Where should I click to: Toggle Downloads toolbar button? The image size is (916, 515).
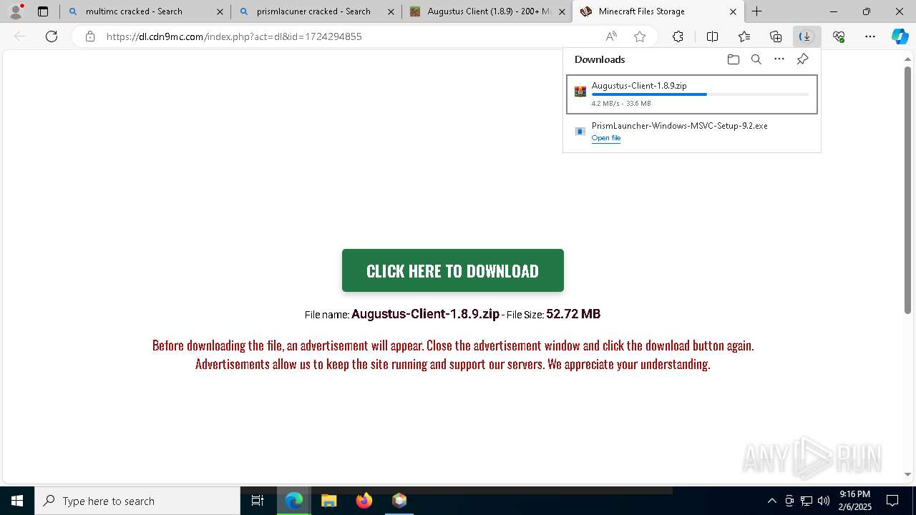click(807, 36)
